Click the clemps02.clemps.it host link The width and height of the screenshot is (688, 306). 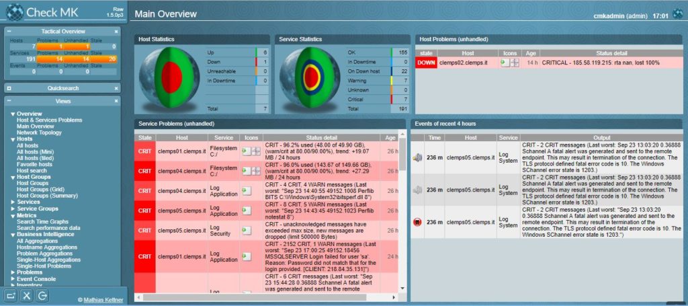pyautogui.click(x=465, y=63)
